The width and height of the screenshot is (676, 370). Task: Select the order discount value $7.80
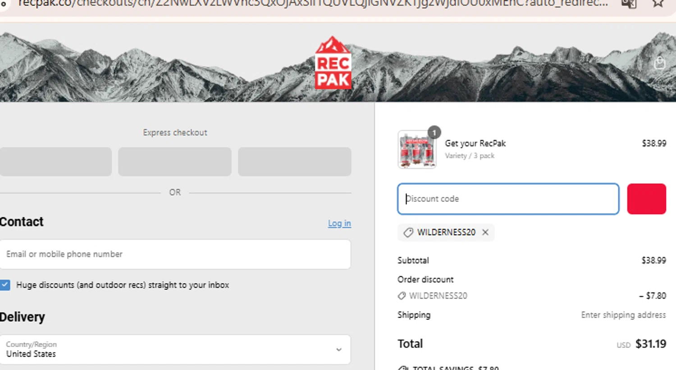[x=653, y=296]
